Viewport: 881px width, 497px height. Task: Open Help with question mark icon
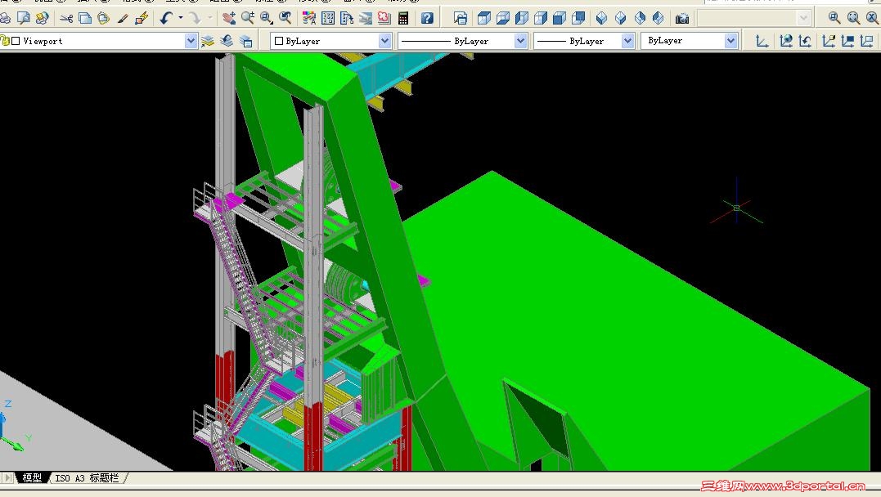click(427, 19)
